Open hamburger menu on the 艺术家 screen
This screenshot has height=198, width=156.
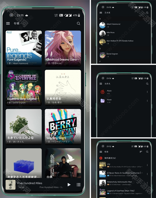[x=101, y=12]
